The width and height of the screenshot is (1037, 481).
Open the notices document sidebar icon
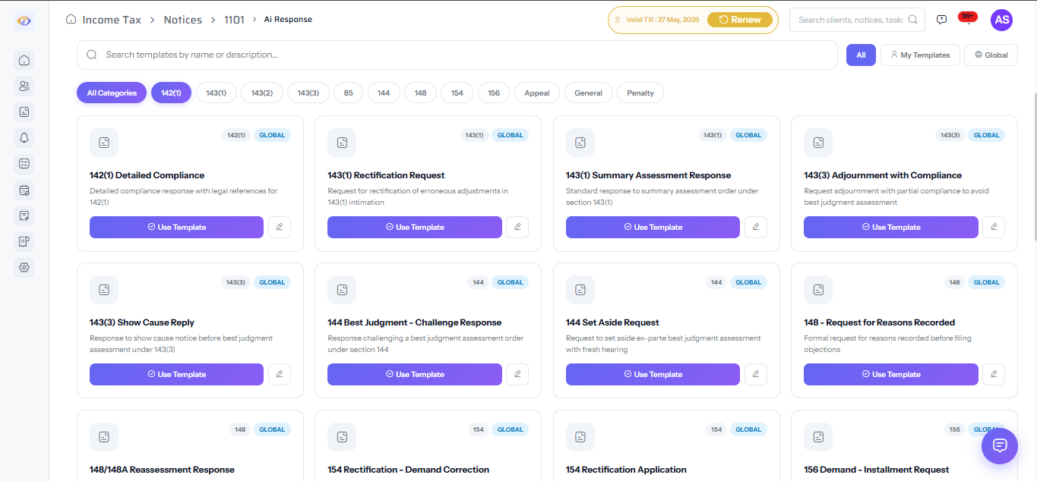tap(24, 112)
